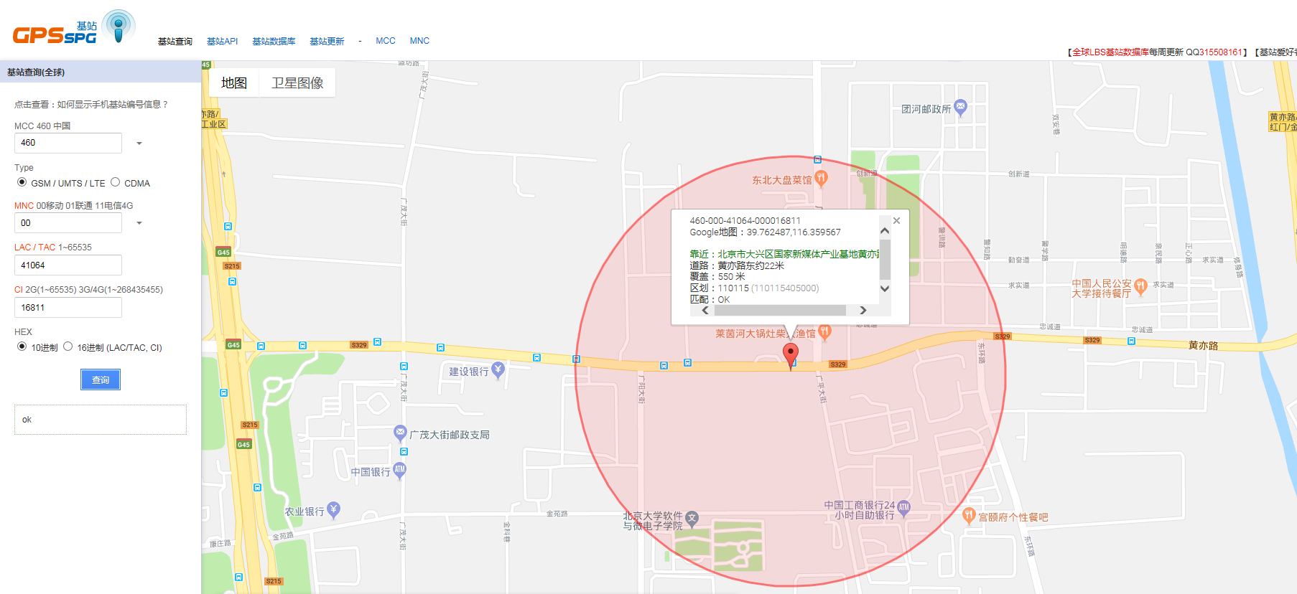Viewport: 1297px width, 594px height.
Task: Expand the MCC dropdown arrow
Action: tap(139, 143)
